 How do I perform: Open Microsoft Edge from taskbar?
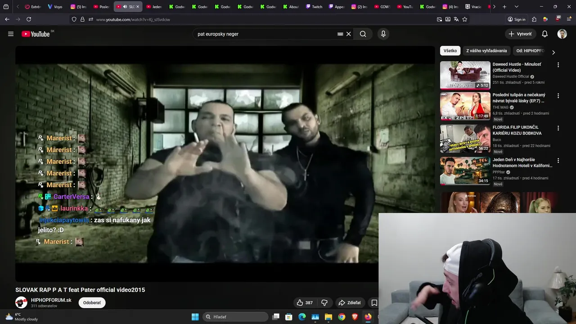(302, 317)
